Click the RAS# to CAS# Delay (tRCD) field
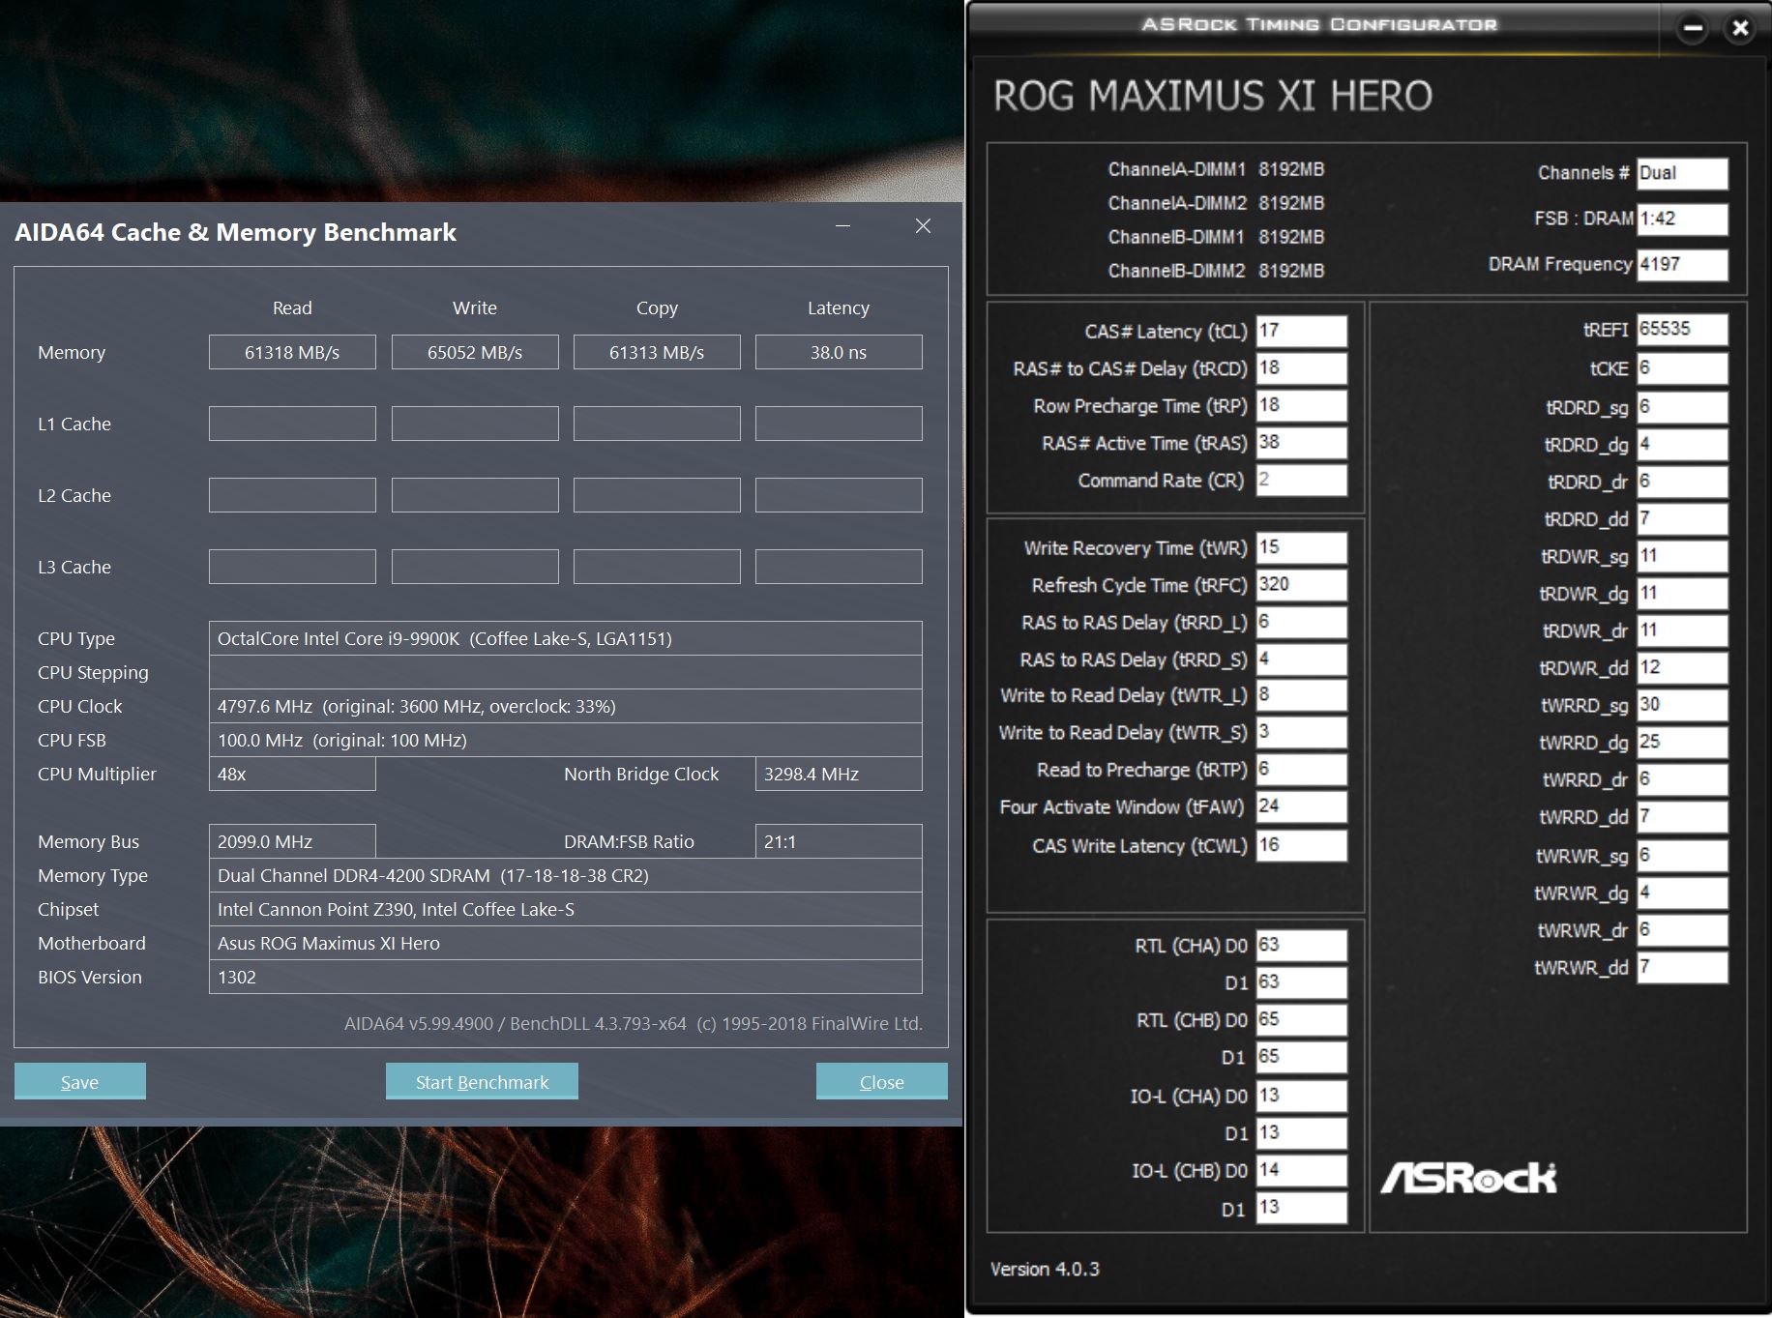Viewport: 1772px width, 1318px height. point(1301,368)
